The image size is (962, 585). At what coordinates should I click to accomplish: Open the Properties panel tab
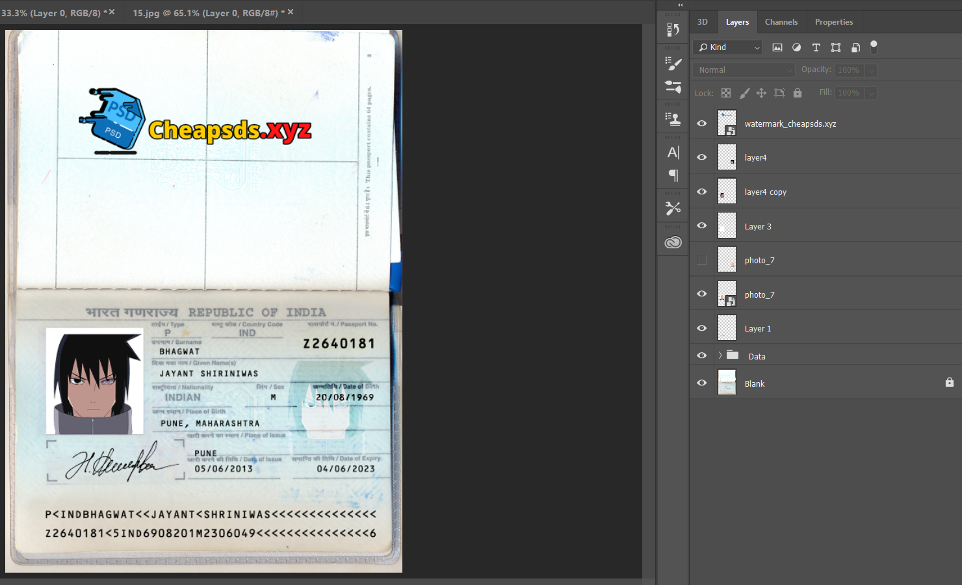(833, 22)
